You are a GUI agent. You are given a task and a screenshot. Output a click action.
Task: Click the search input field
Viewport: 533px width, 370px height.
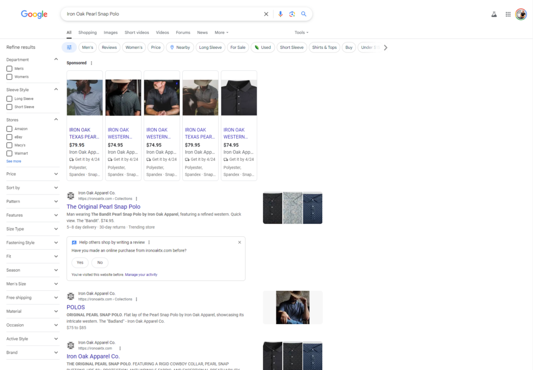pyautogui.click(x=163, y=14)
